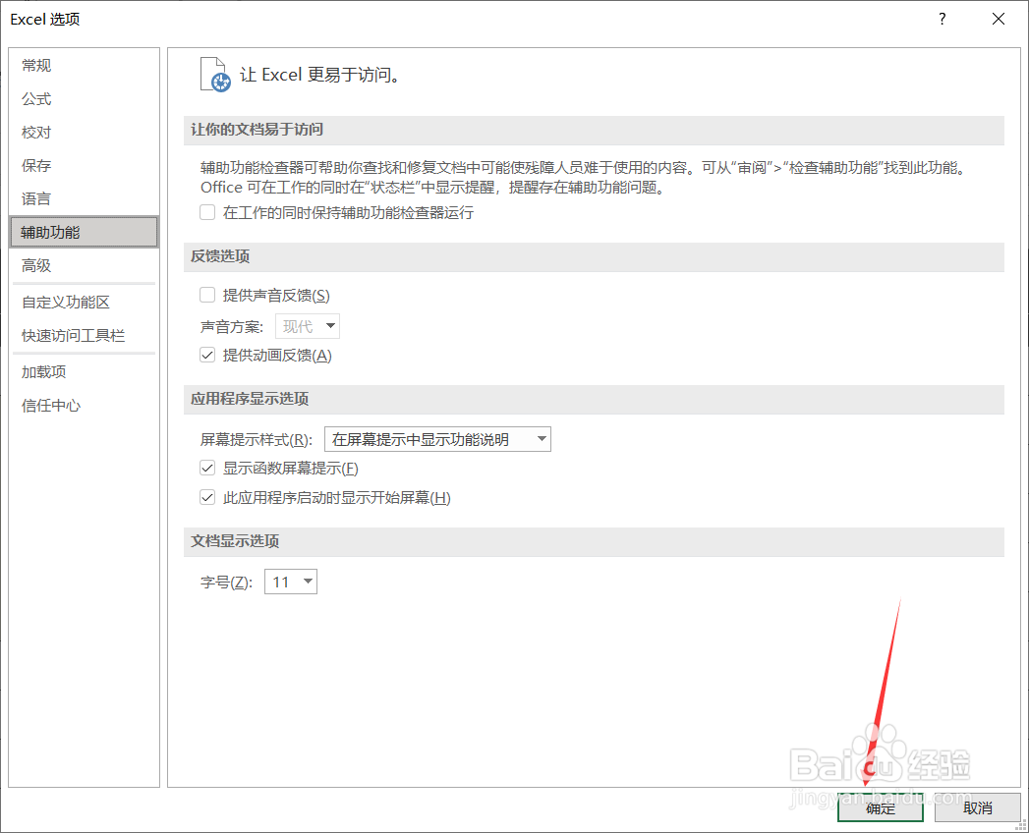Close the Excel 选项 dialog

click(x=999, y=19)
